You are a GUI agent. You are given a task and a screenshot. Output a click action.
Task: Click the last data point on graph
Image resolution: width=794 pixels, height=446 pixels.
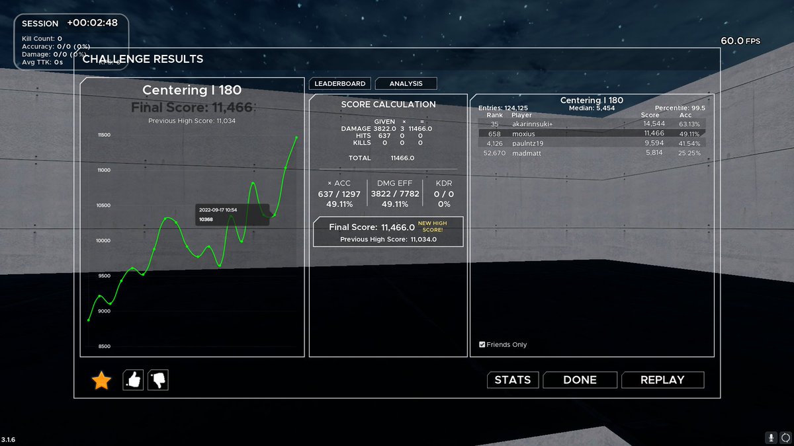click(296, 137)
